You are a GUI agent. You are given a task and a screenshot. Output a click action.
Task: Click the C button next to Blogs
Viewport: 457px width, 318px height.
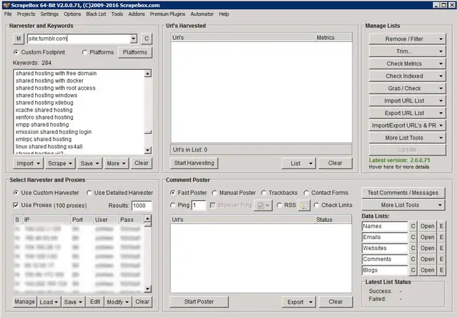413,270
